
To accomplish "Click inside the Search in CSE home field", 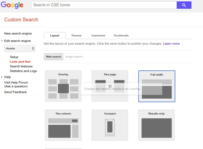I will (104, 5).
